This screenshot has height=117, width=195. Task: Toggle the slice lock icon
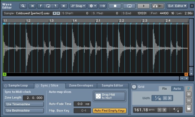pyautogui.click(x=188, y=108)
